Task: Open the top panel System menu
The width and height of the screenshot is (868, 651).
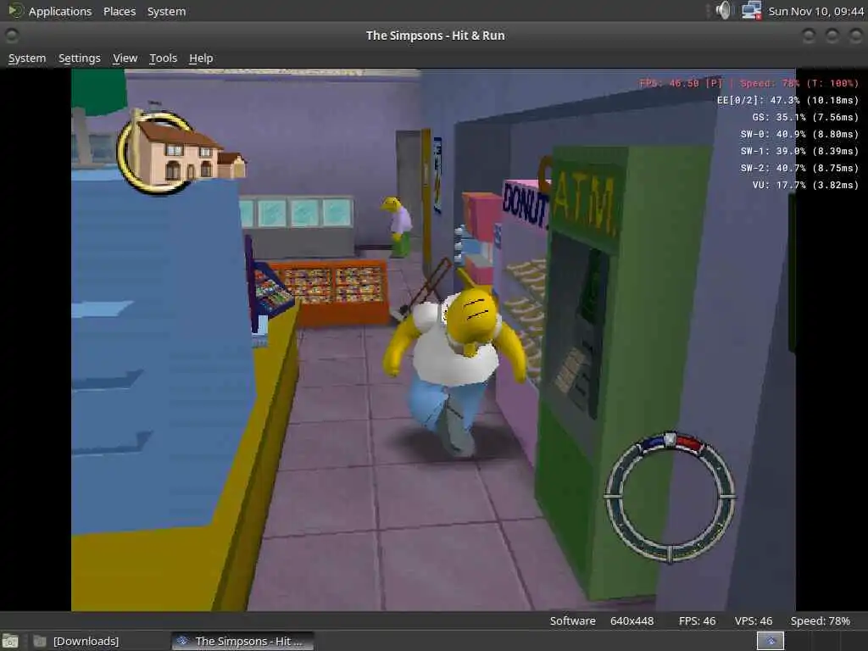Action: pyautogui.click(x=167, y=11)
